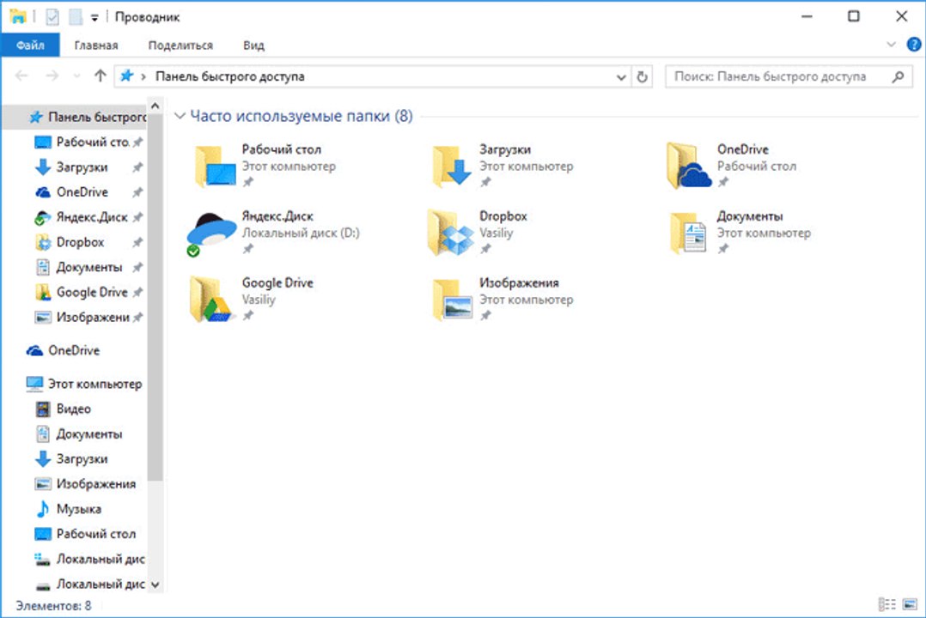The width and height of the screenshot is (926, 618).
Task: Refresh the current folder view
Action: tap(642, 76)
